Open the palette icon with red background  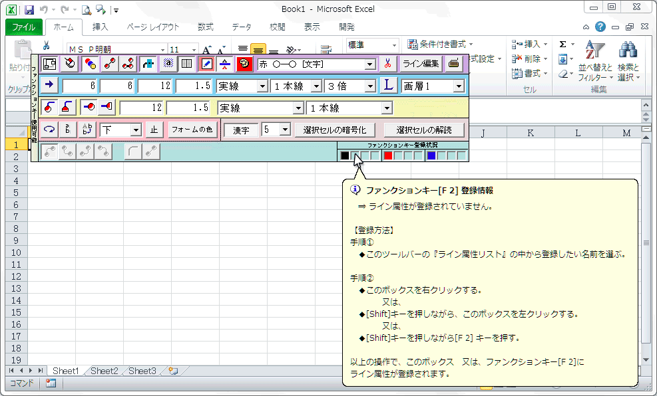[244, 64]
